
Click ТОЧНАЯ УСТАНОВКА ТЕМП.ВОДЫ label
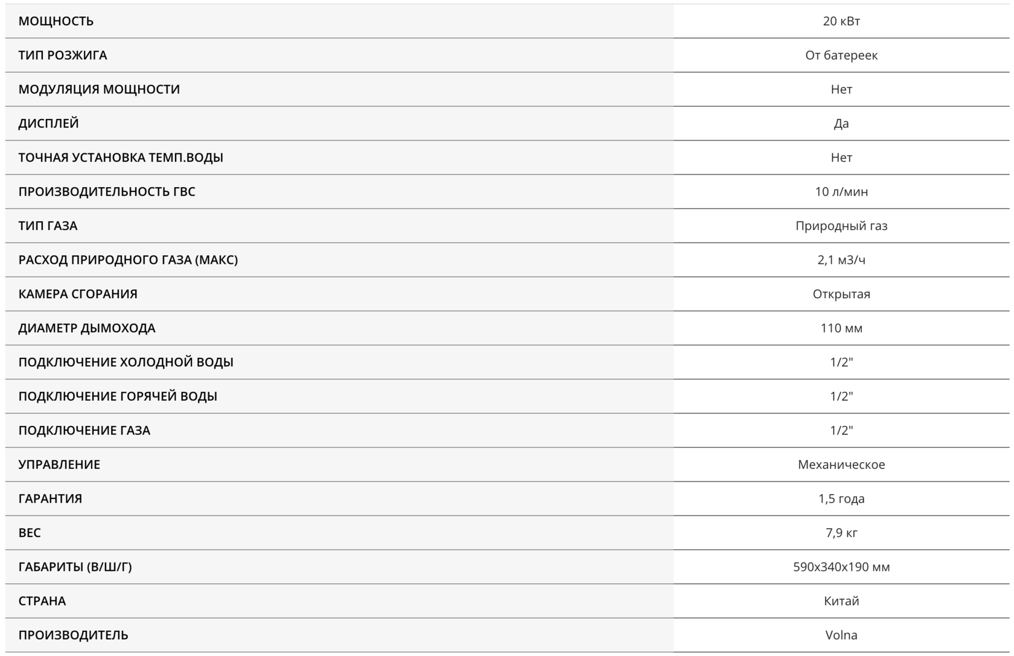click(x=121, y=158)
